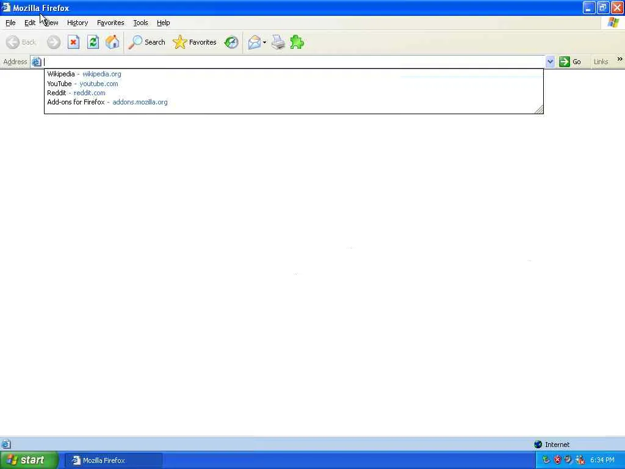The width and height of the screenshot is (625, 469).
Task: Open Mail button dropdown arrow
Action: [x=265, y=42]
